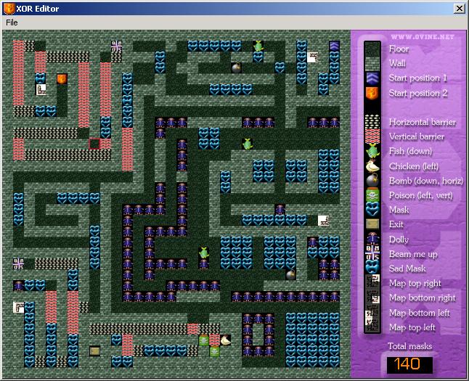469x381 pixels.
Task: Click the 'Exit' palette label
Action: [396, 224]
